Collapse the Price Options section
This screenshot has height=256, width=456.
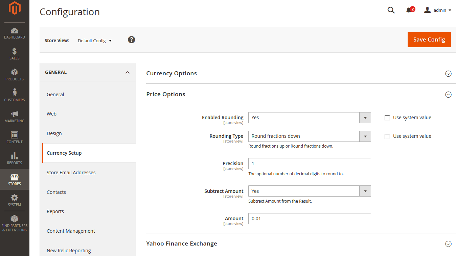click(x=448, y=95)
